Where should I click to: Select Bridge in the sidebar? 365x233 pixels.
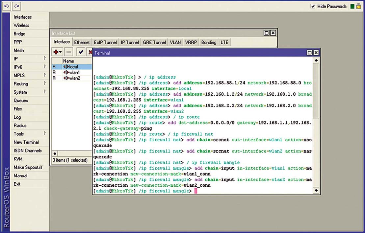point(30,34)
